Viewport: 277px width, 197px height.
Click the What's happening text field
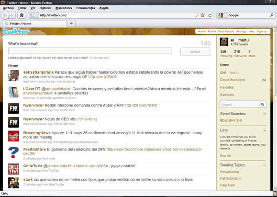pyautogui.click(x=90, y=51)
